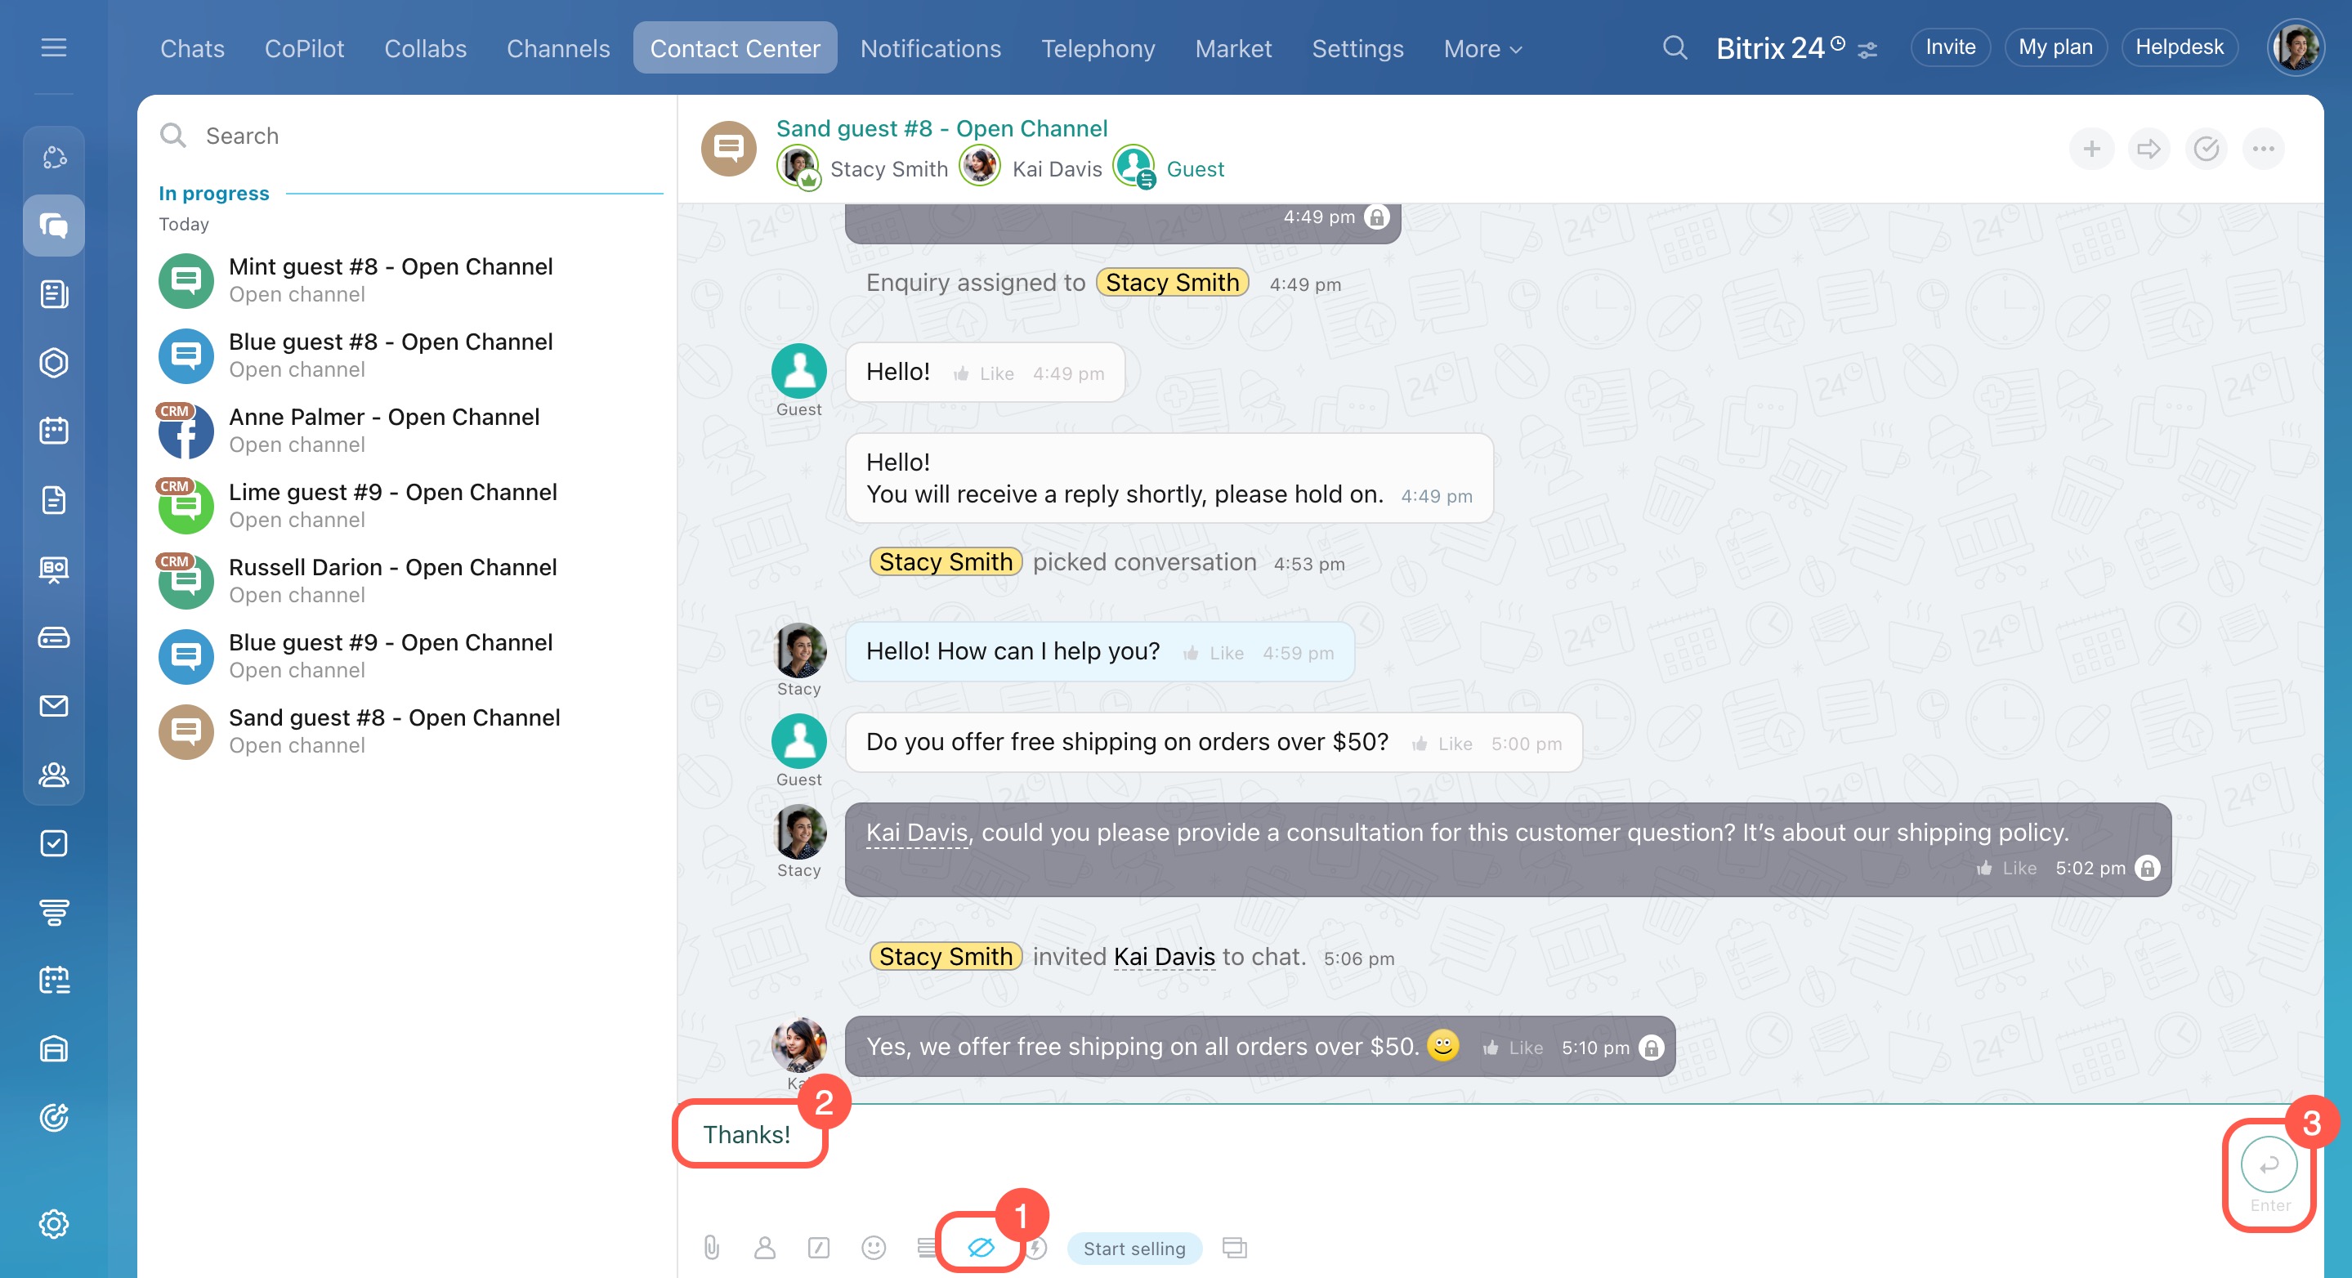Transfer conversation using the forward arrow icon
Screen dimensions: 2352x1278
coord(2149,149)
